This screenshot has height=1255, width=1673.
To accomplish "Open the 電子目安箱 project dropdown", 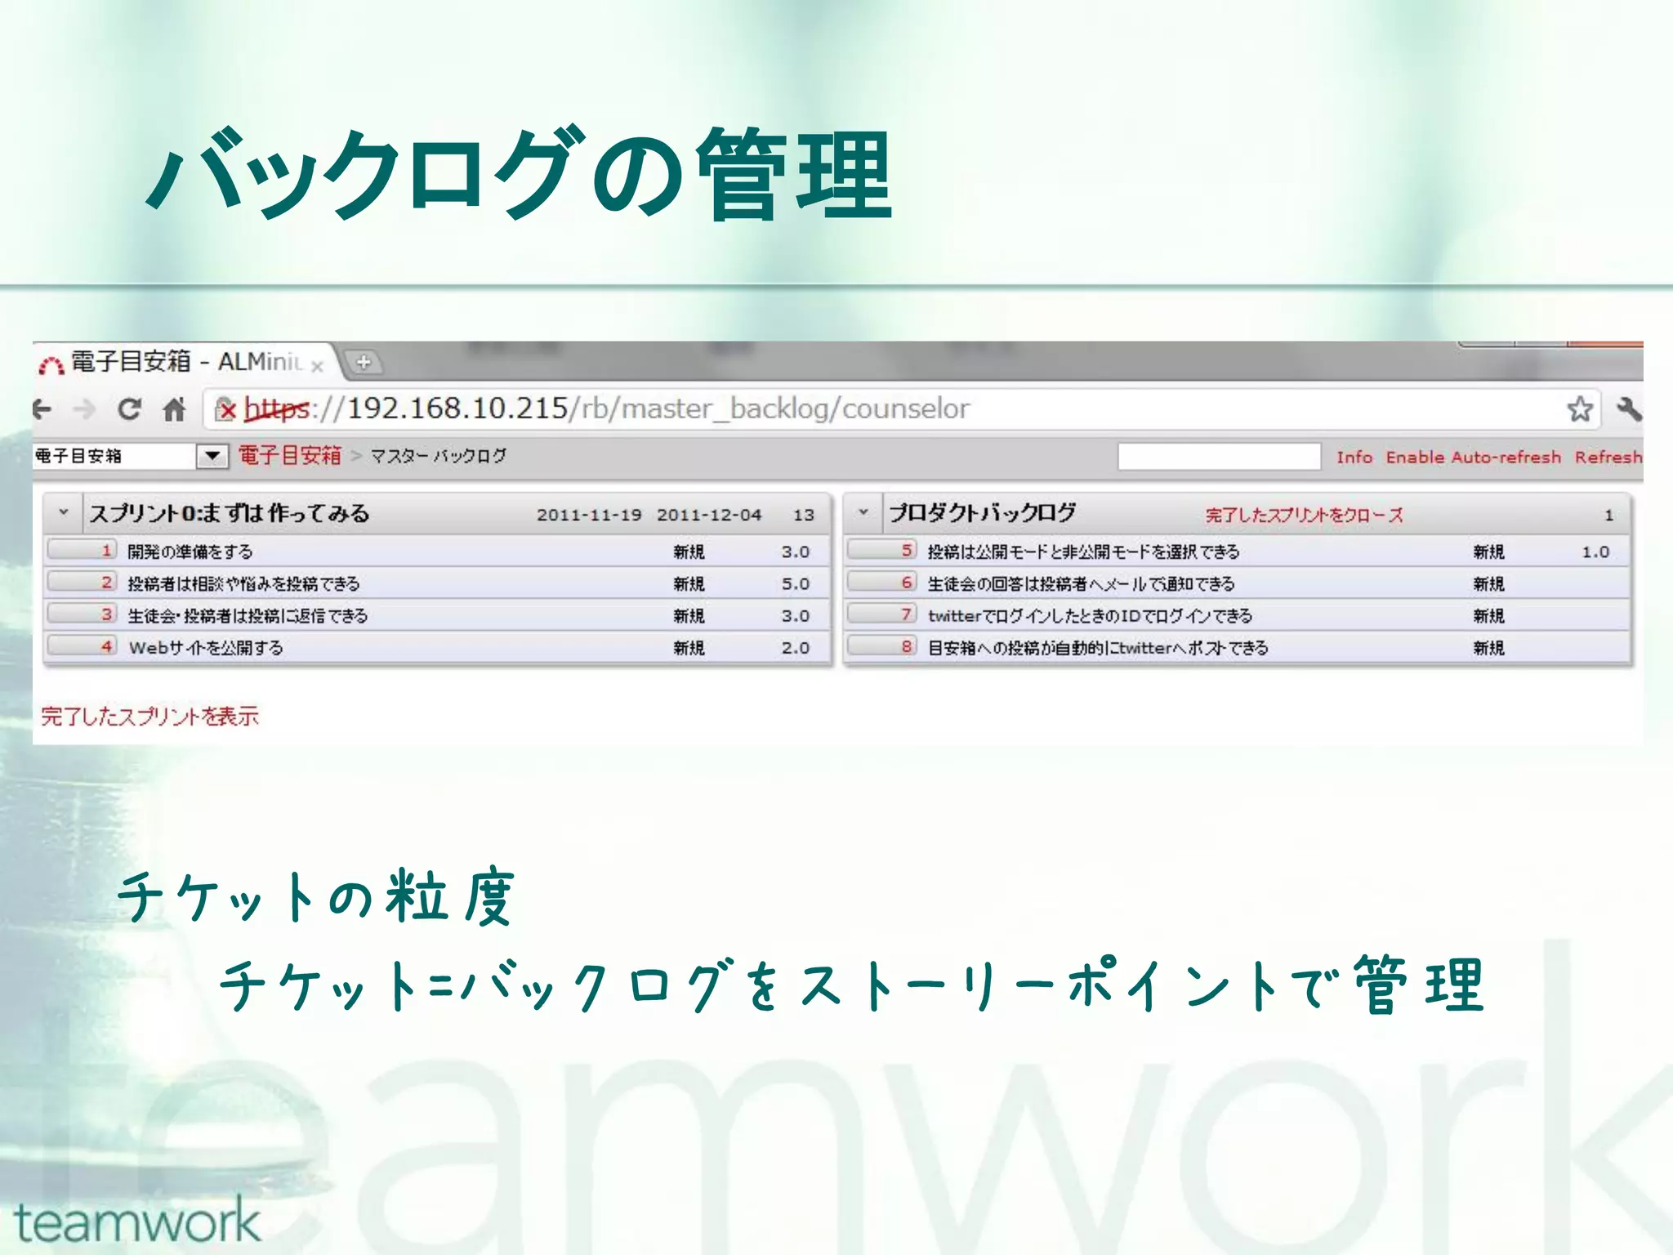I will pos(212,456).
